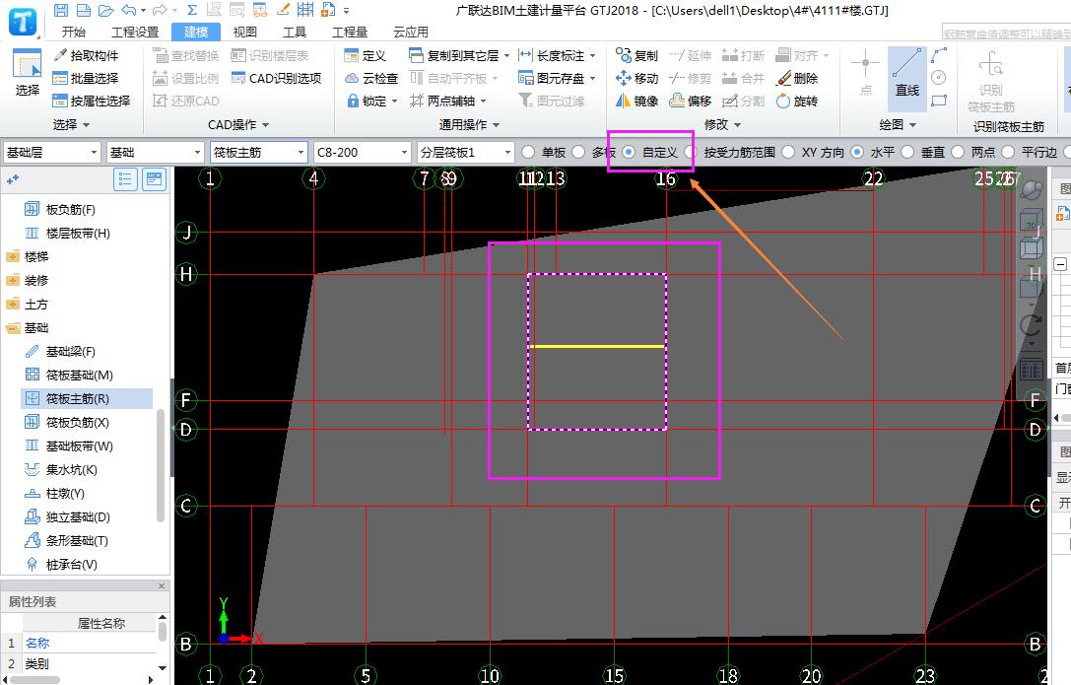Open the 开始 ribbon tab
Image resolution: width=1071 pixels, height=685 pixels.
[x=73, y=32]
